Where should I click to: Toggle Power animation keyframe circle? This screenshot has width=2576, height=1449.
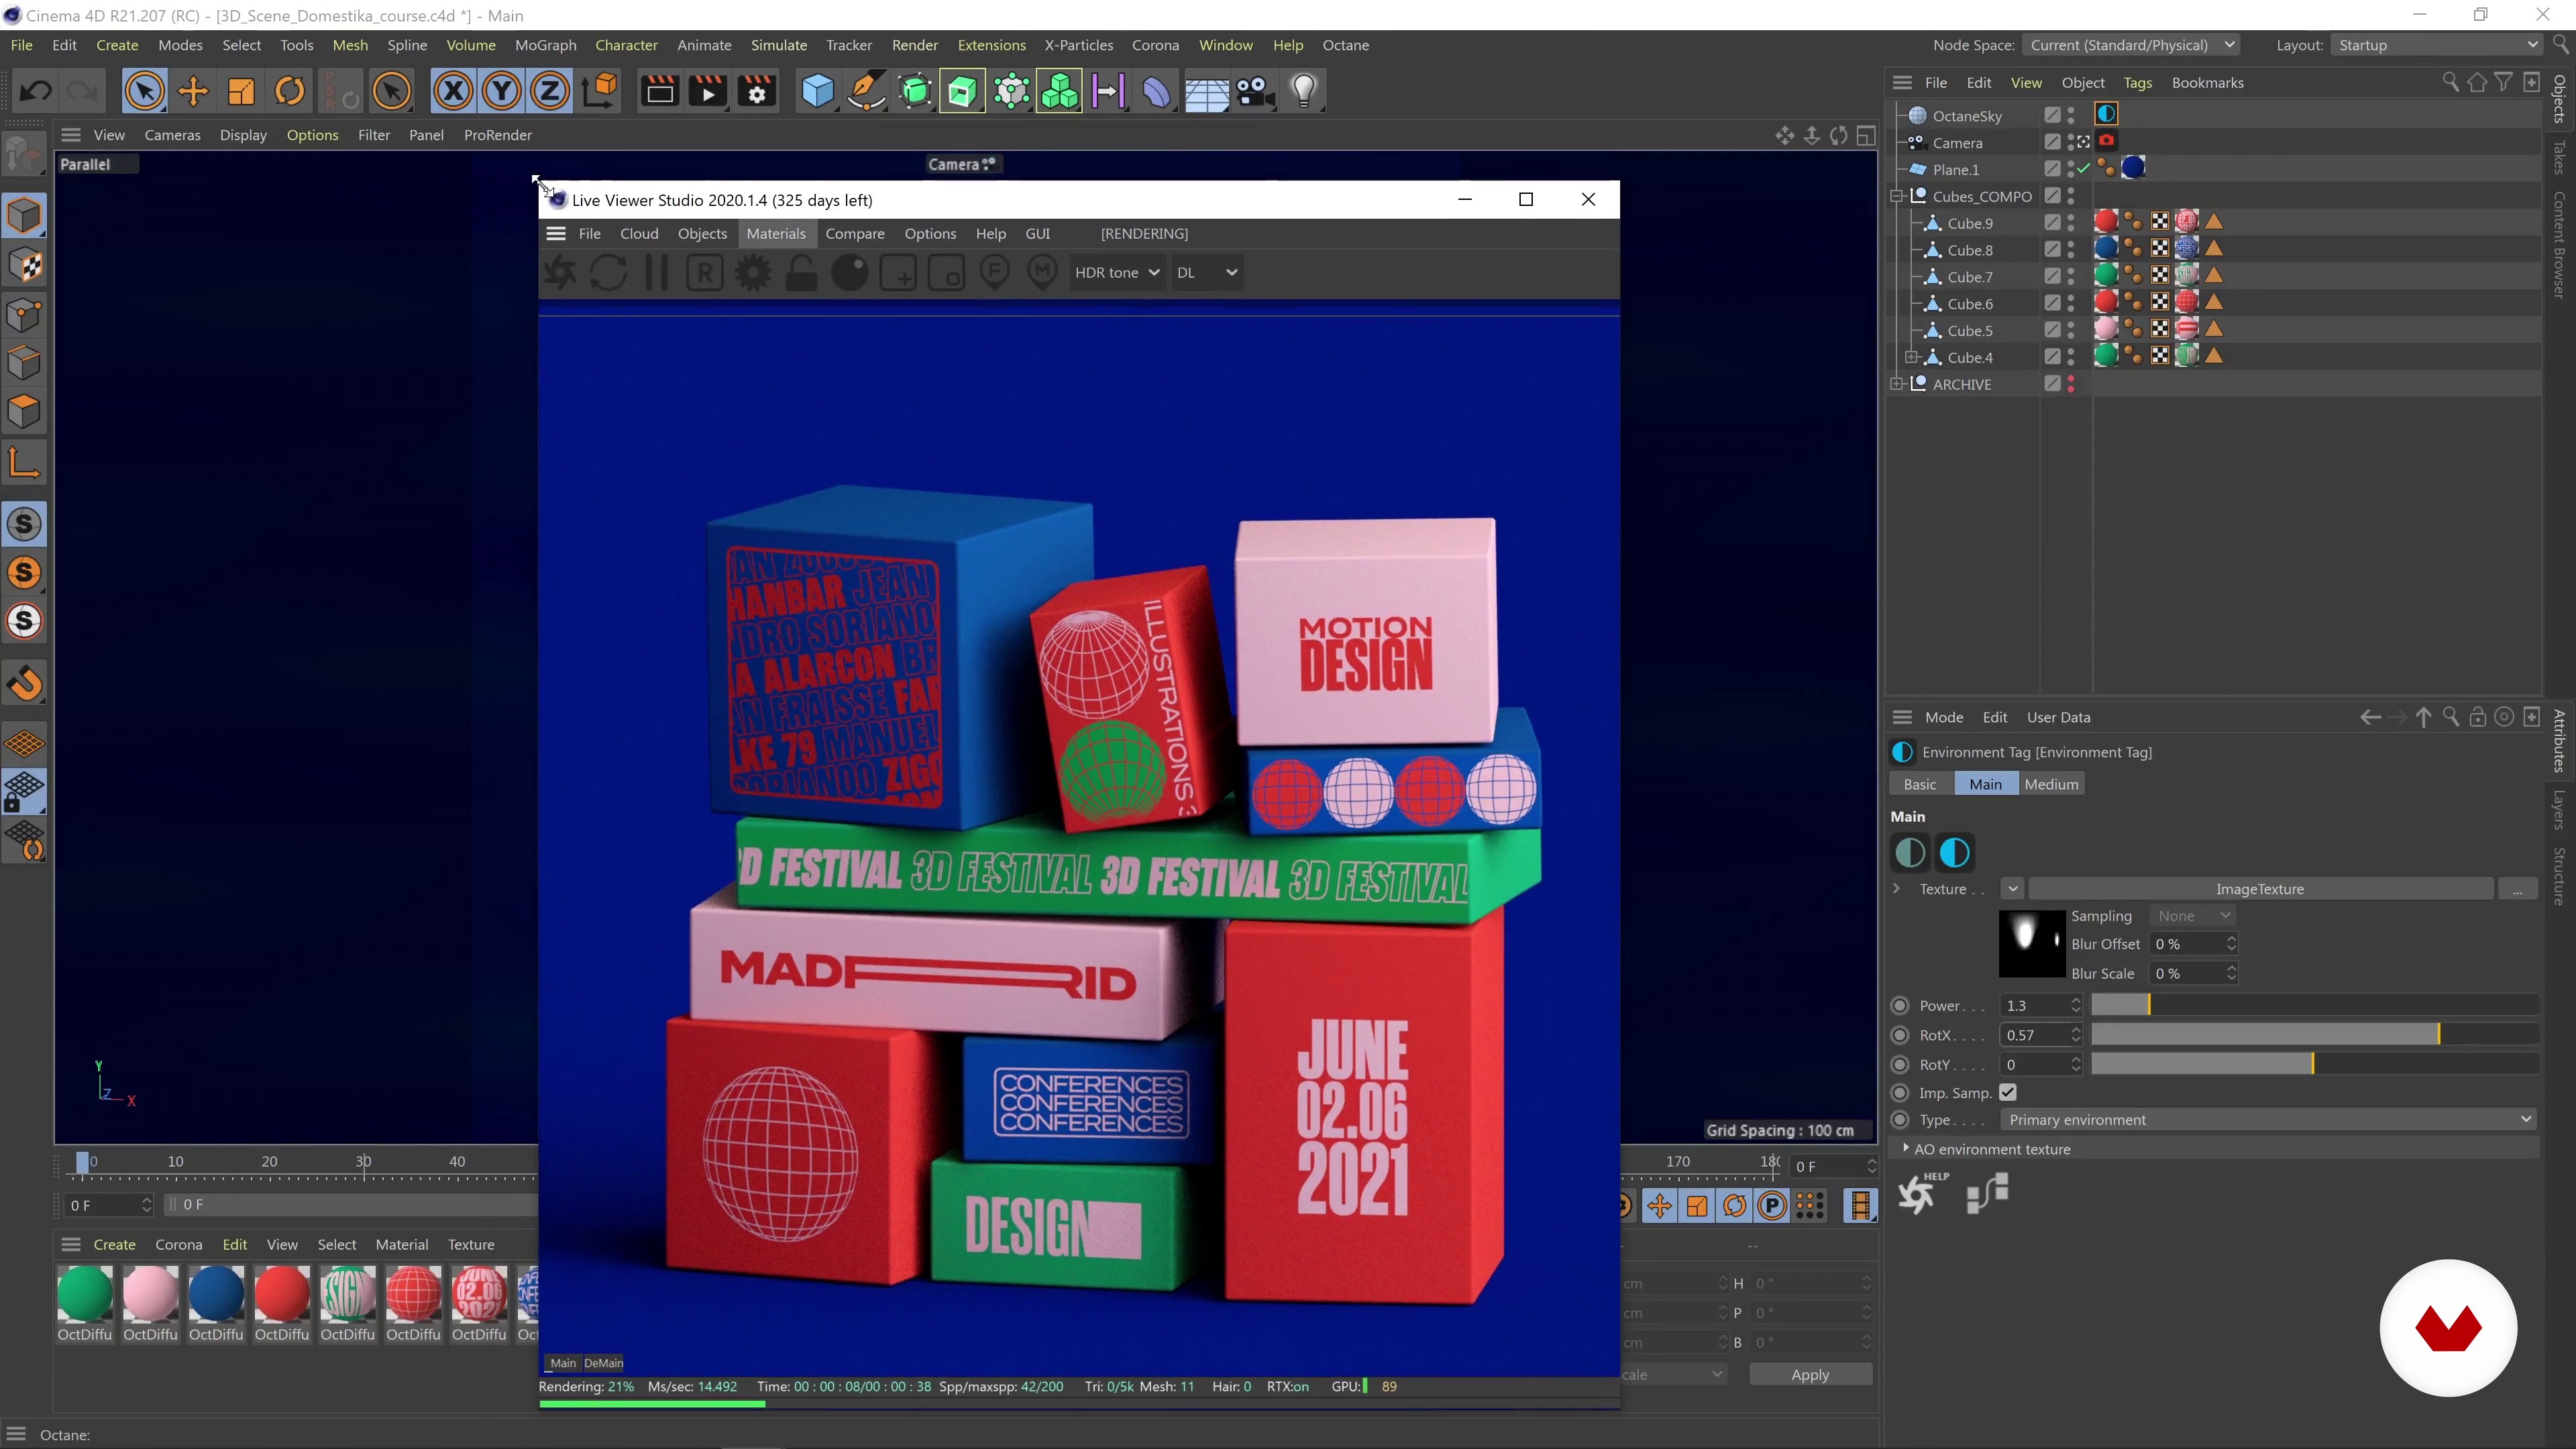tap(1900, 1006)
